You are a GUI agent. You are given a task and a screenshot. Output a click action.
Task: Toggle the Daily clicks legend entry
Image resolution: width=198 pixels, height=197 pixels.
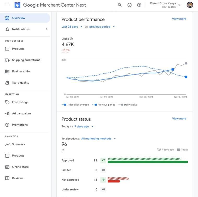tap(128, 105)
